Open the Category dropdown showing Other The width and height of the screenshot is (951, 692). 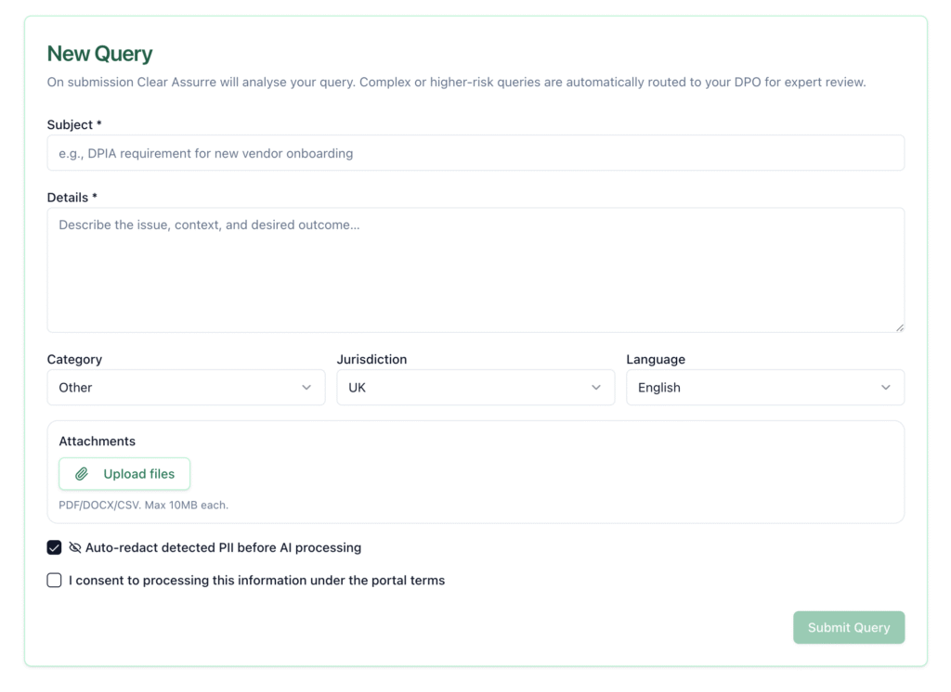click(186, 388)
